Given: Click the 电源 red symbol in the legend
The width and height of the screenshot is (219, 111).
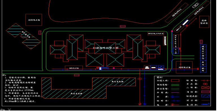Looking at the screenshot, I should (x=175, y=105).
